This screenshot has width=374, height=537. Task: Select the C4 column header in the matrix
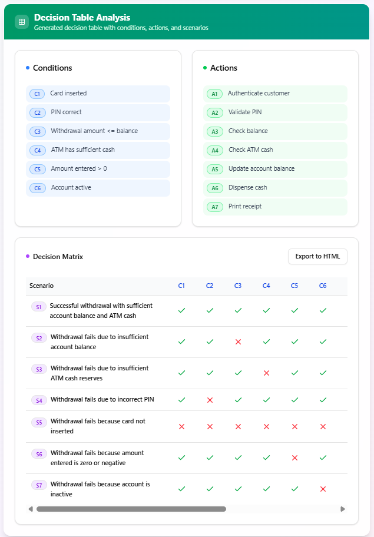[x=266, y=286]
